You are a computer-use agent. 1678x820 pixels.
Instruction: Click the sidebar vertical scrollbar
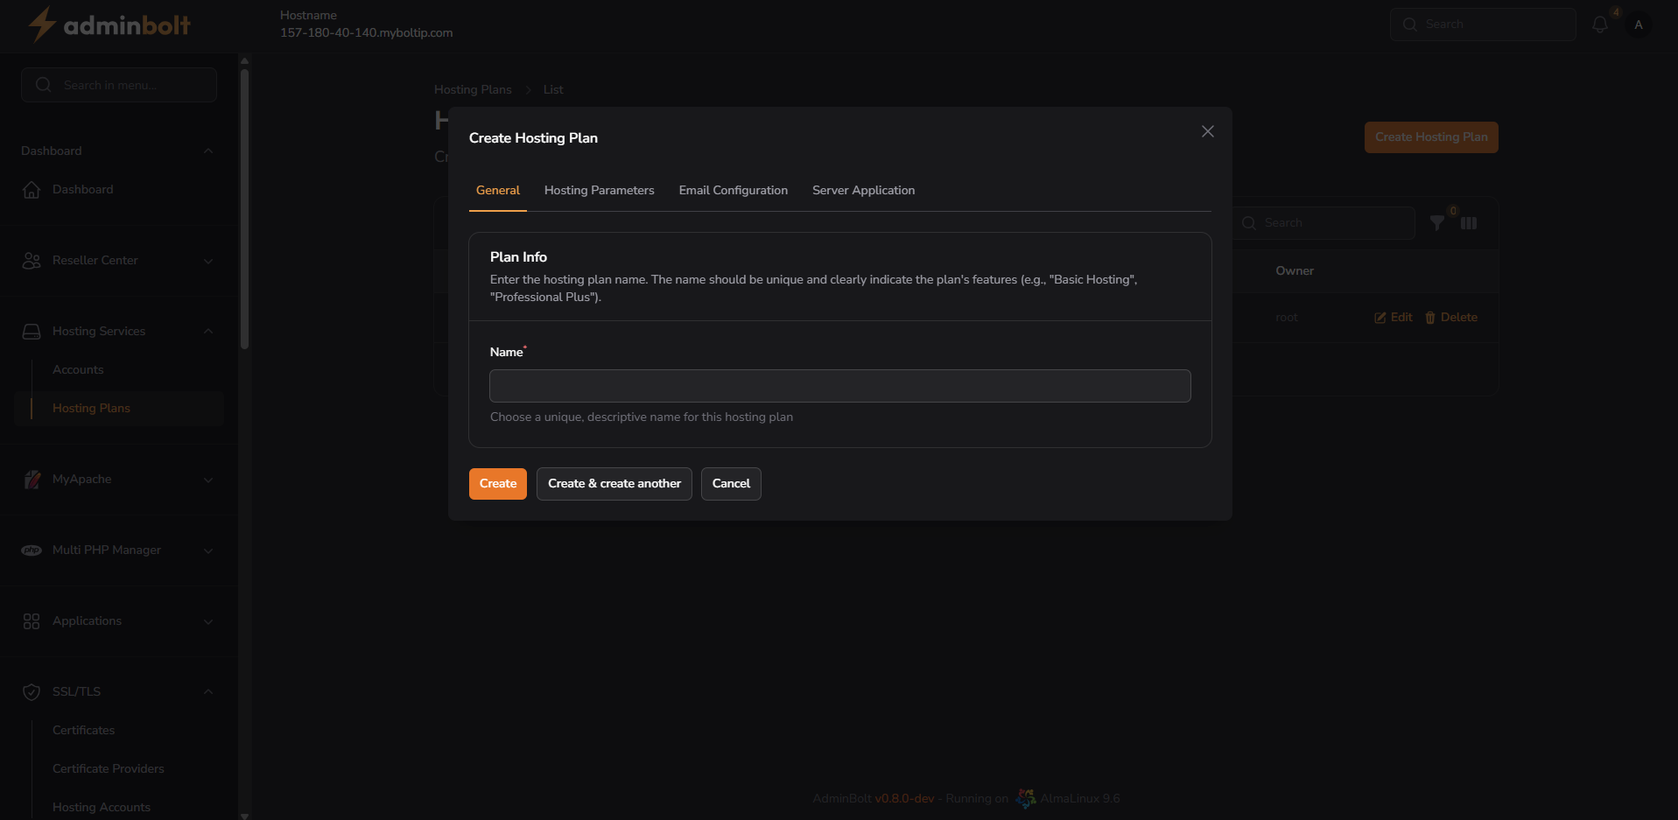(x=244, y=210)
